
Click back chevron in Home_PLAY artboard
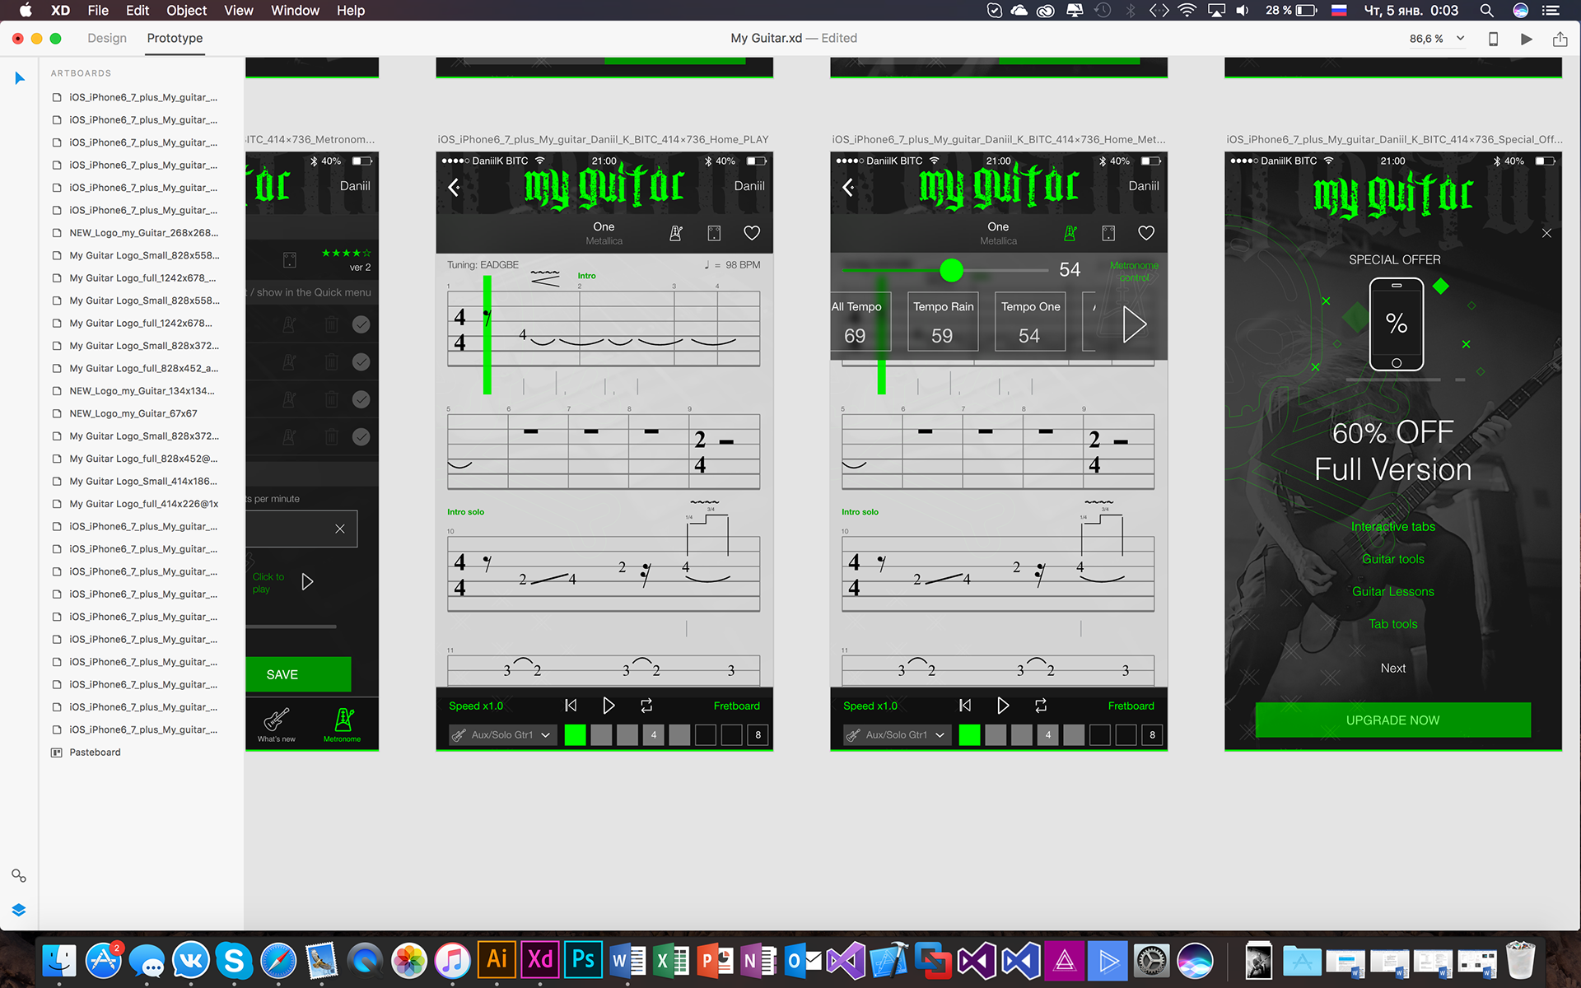pos(454,188)
